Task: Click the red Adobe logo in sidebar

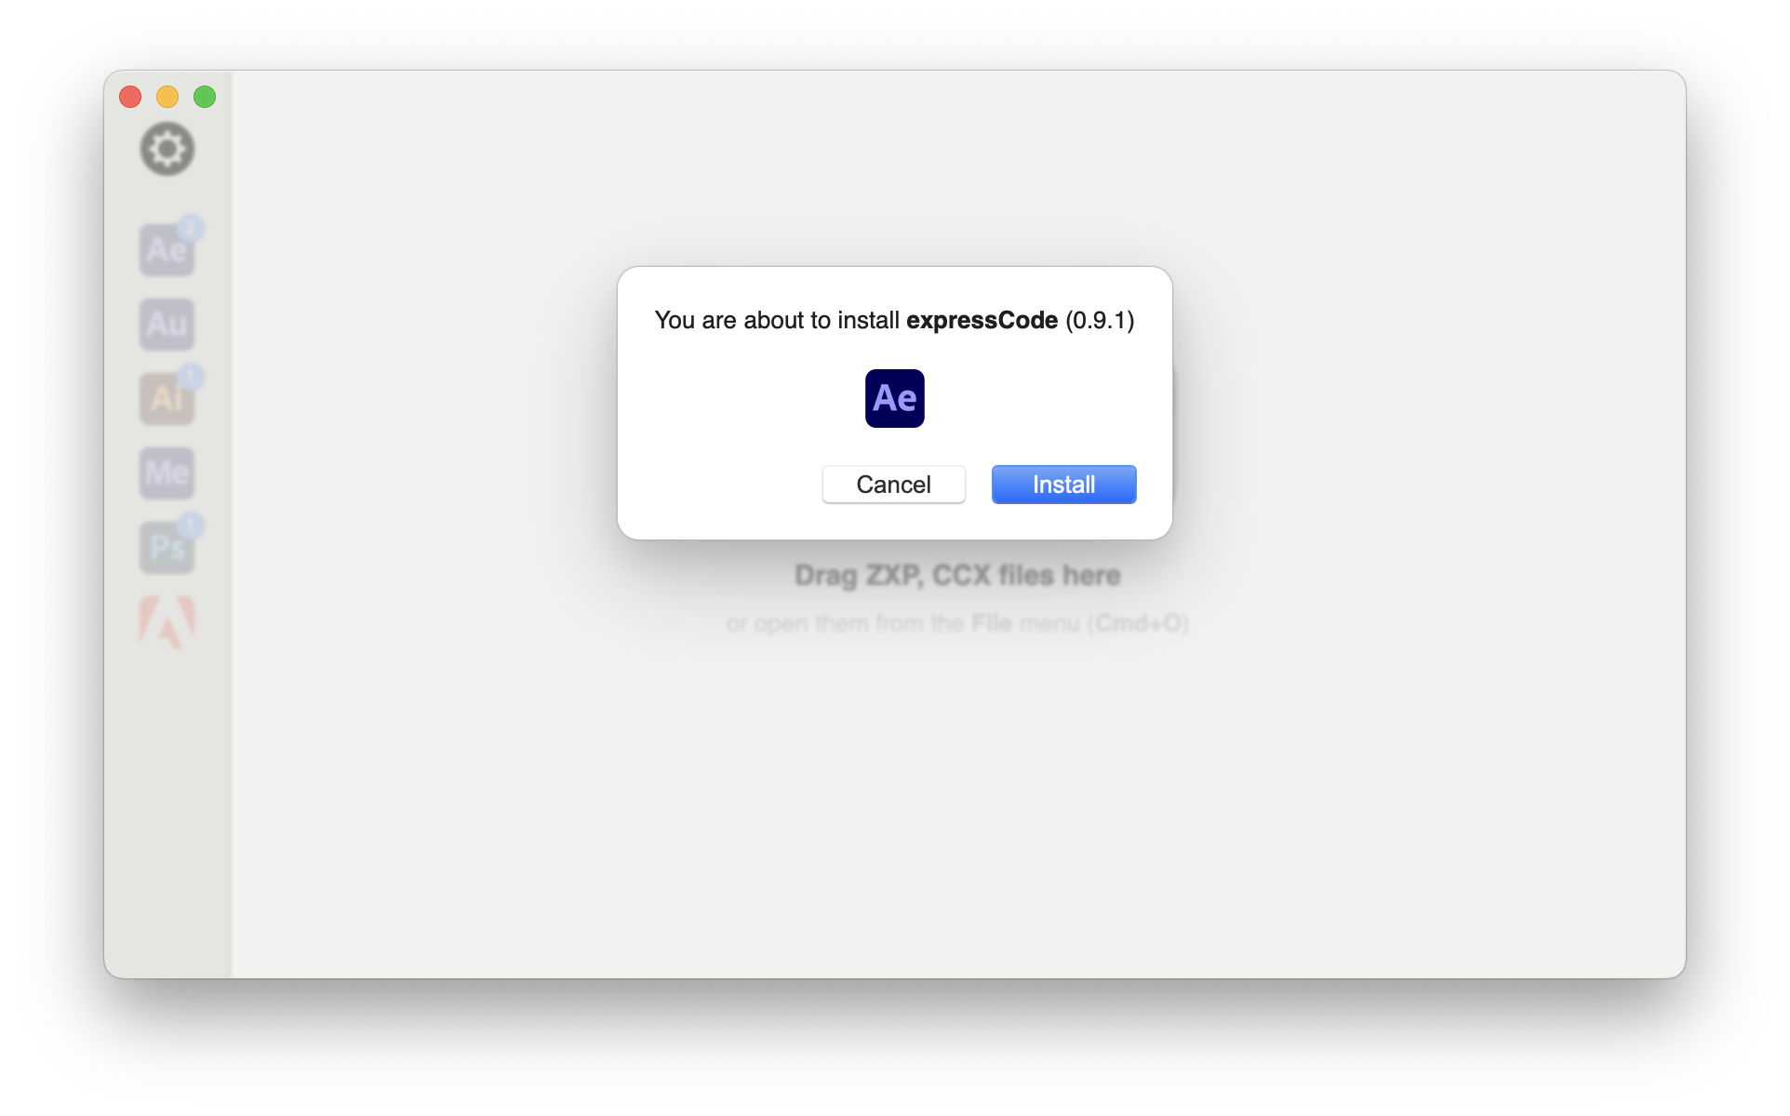Action: click(x=167, y=621)
